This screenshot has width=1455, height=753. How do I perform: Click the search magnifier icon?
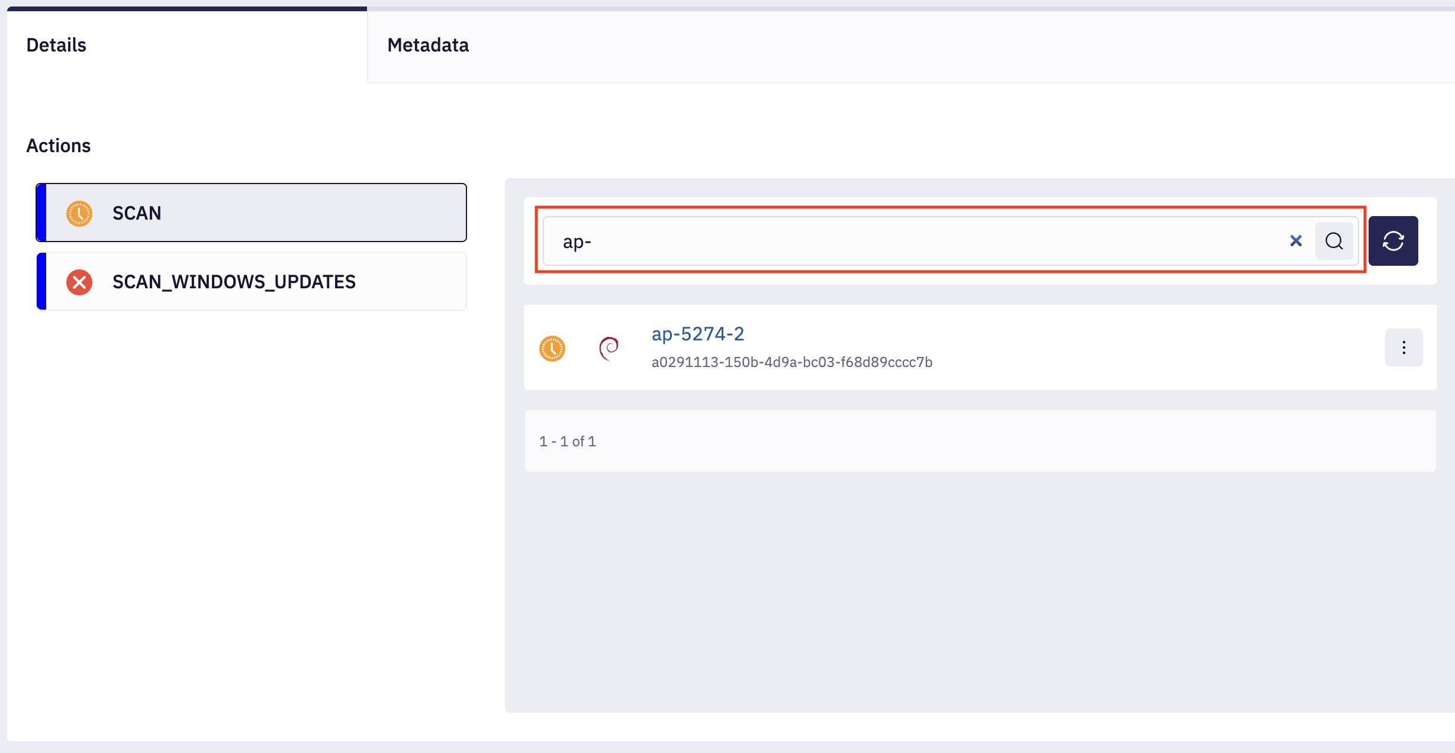coord(1334,241)
